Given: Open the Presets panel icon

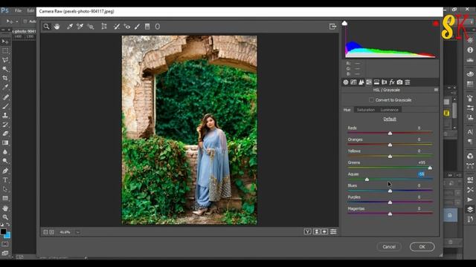Looking at the screenshot, I should (x=408, y=82).
